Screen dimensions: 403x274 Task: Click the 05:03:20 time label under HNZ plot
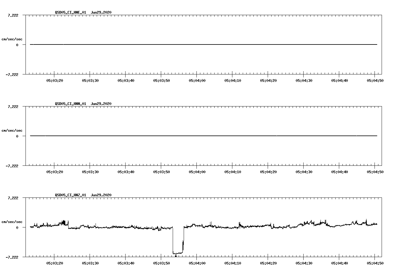click(55, 263)
